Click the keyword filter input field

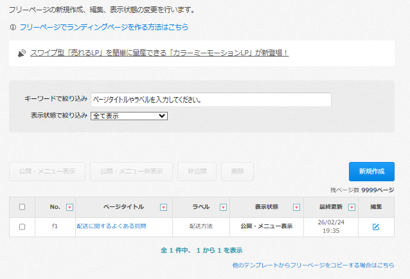[x=211, y=100]
